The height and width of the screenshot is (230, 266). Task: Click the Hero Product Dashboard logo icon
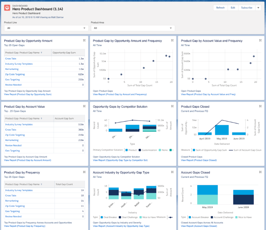coord(7,8)
